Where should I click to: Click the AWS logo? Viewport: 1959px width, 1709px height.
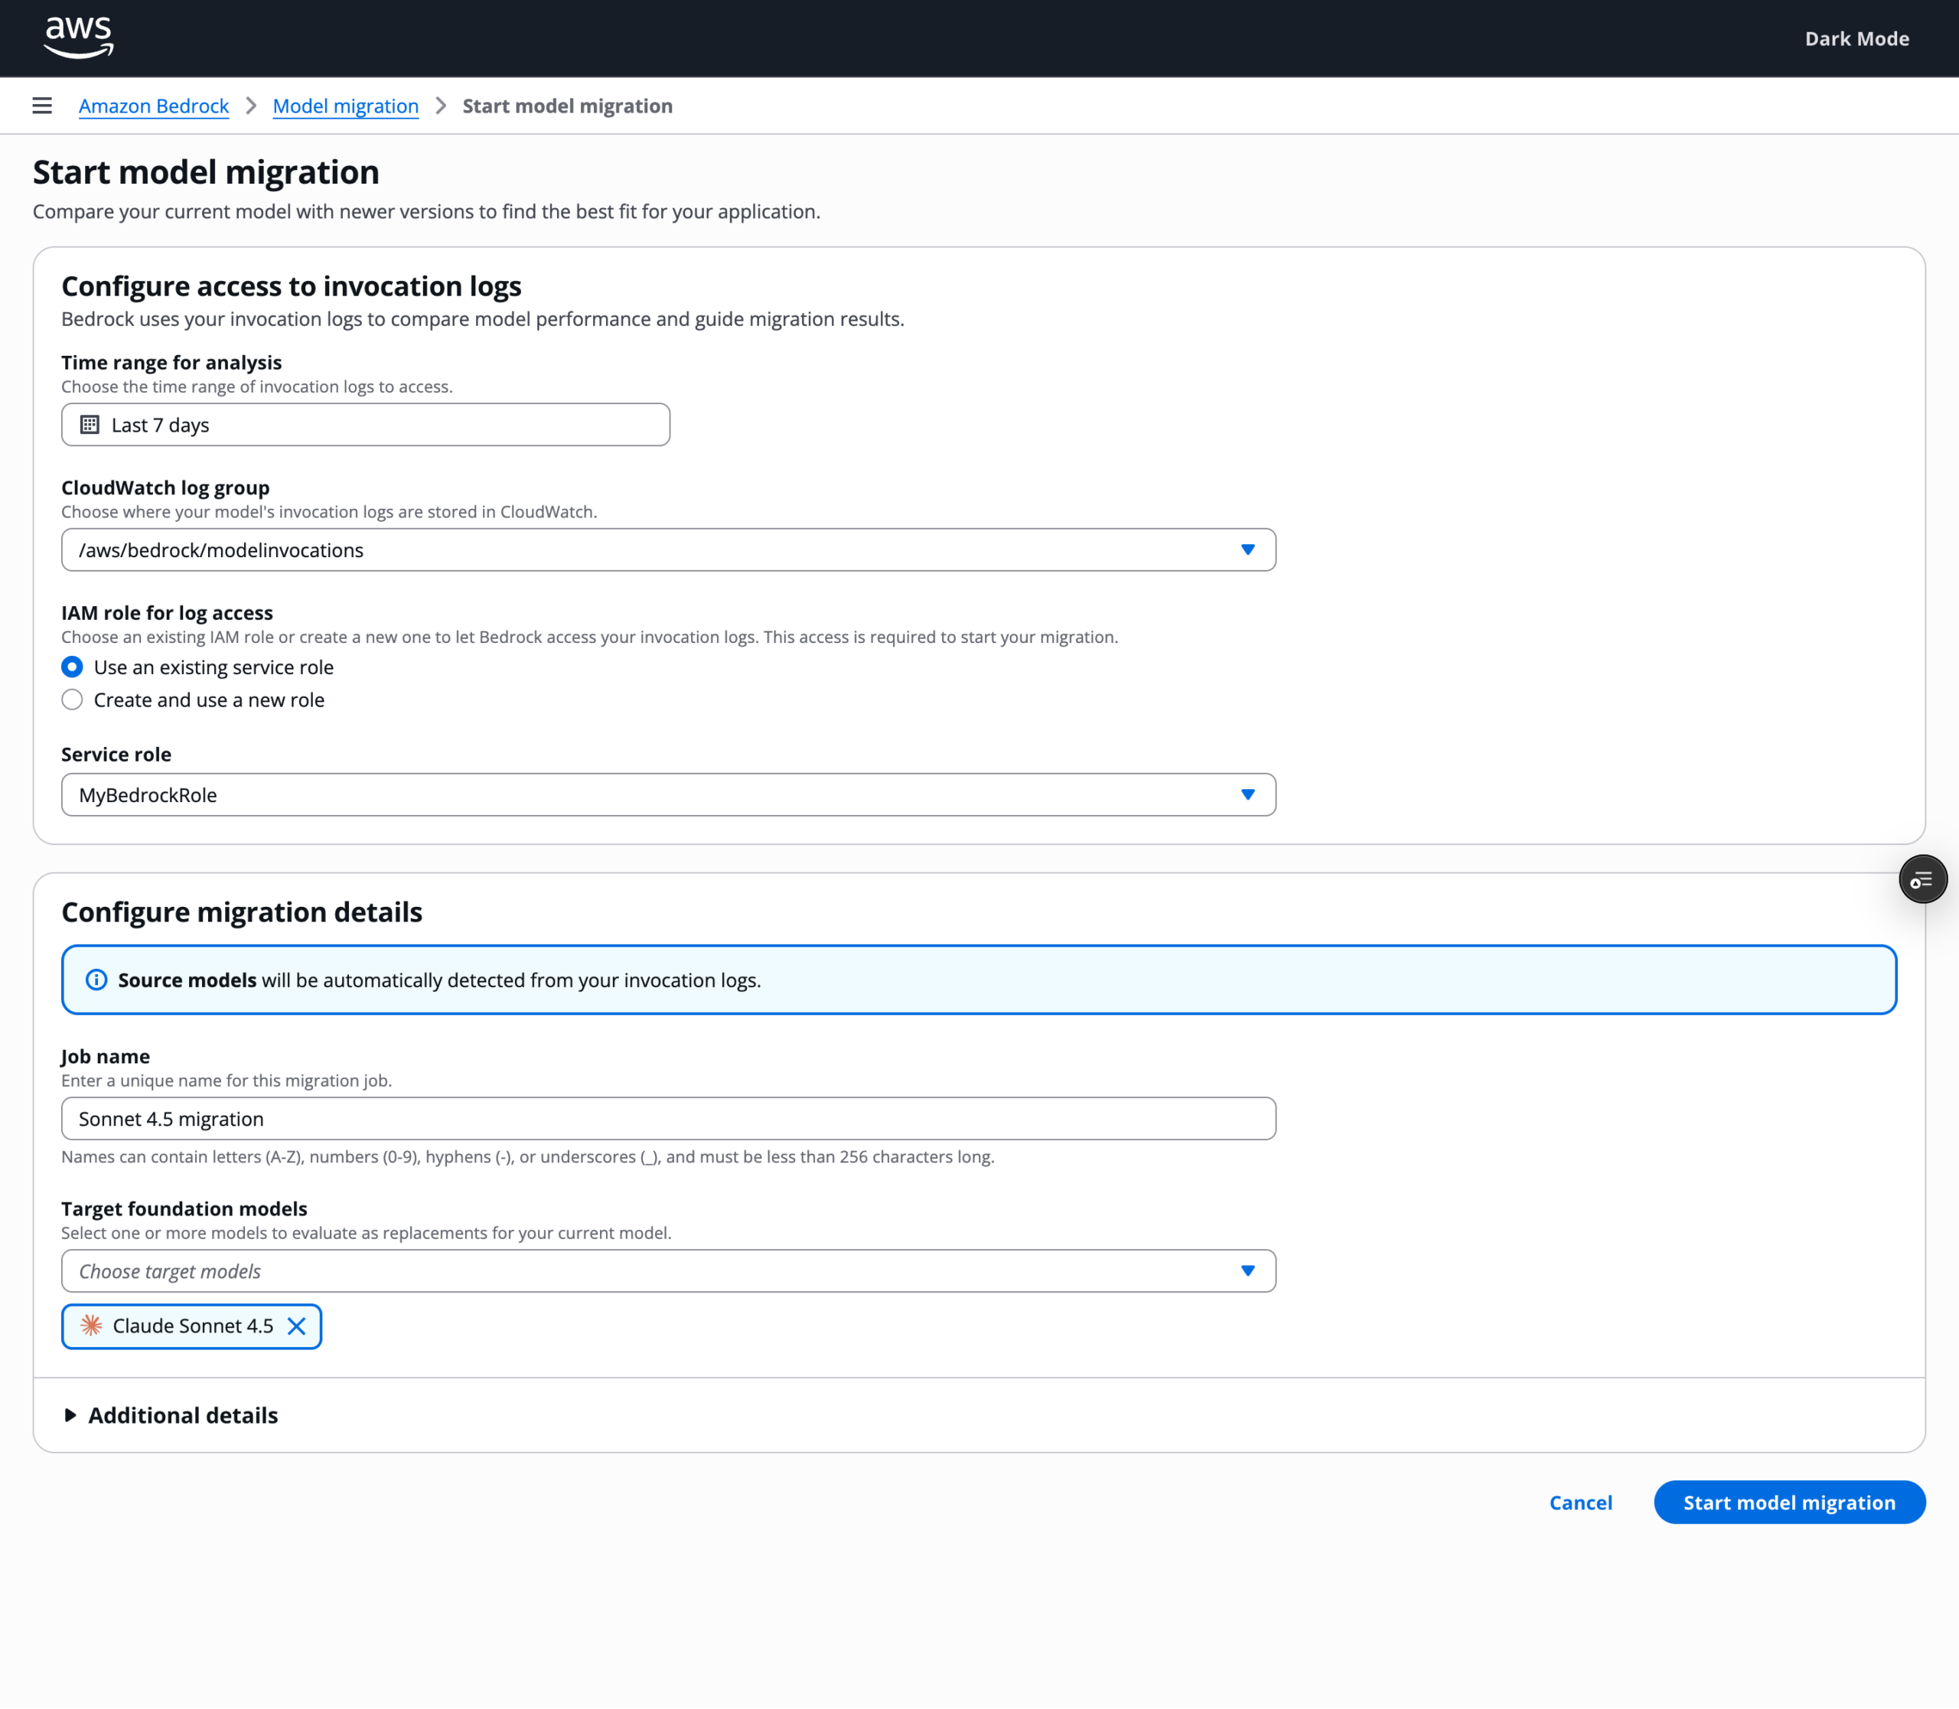point(79,38)
